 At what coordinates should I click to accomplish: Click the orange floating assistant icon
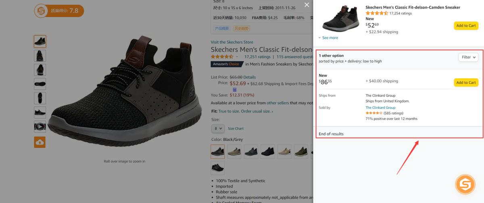pyautogui.click(x=465, y=184)
